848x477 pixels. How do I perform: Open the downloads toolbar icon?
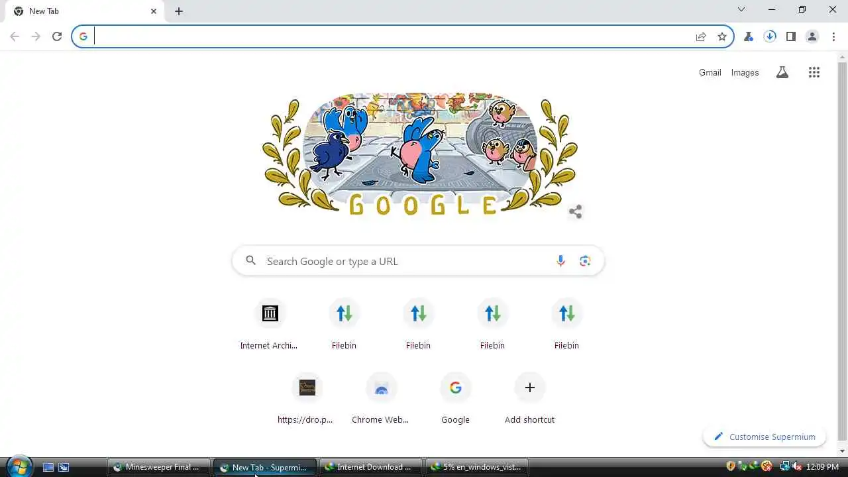pos(770,36)
